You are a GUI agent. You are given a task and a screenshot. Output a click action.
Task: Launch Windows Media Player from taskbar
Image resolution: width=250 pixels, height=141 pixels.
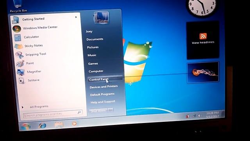(74, 124)
